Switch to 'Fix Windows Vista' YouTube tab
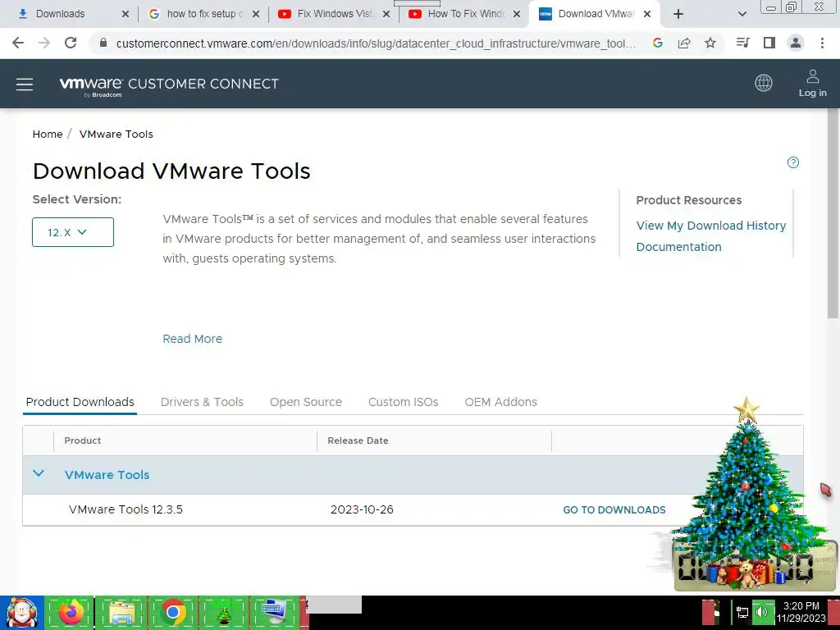The height and width of the screenshot is (630, 840). click(333, 14)
